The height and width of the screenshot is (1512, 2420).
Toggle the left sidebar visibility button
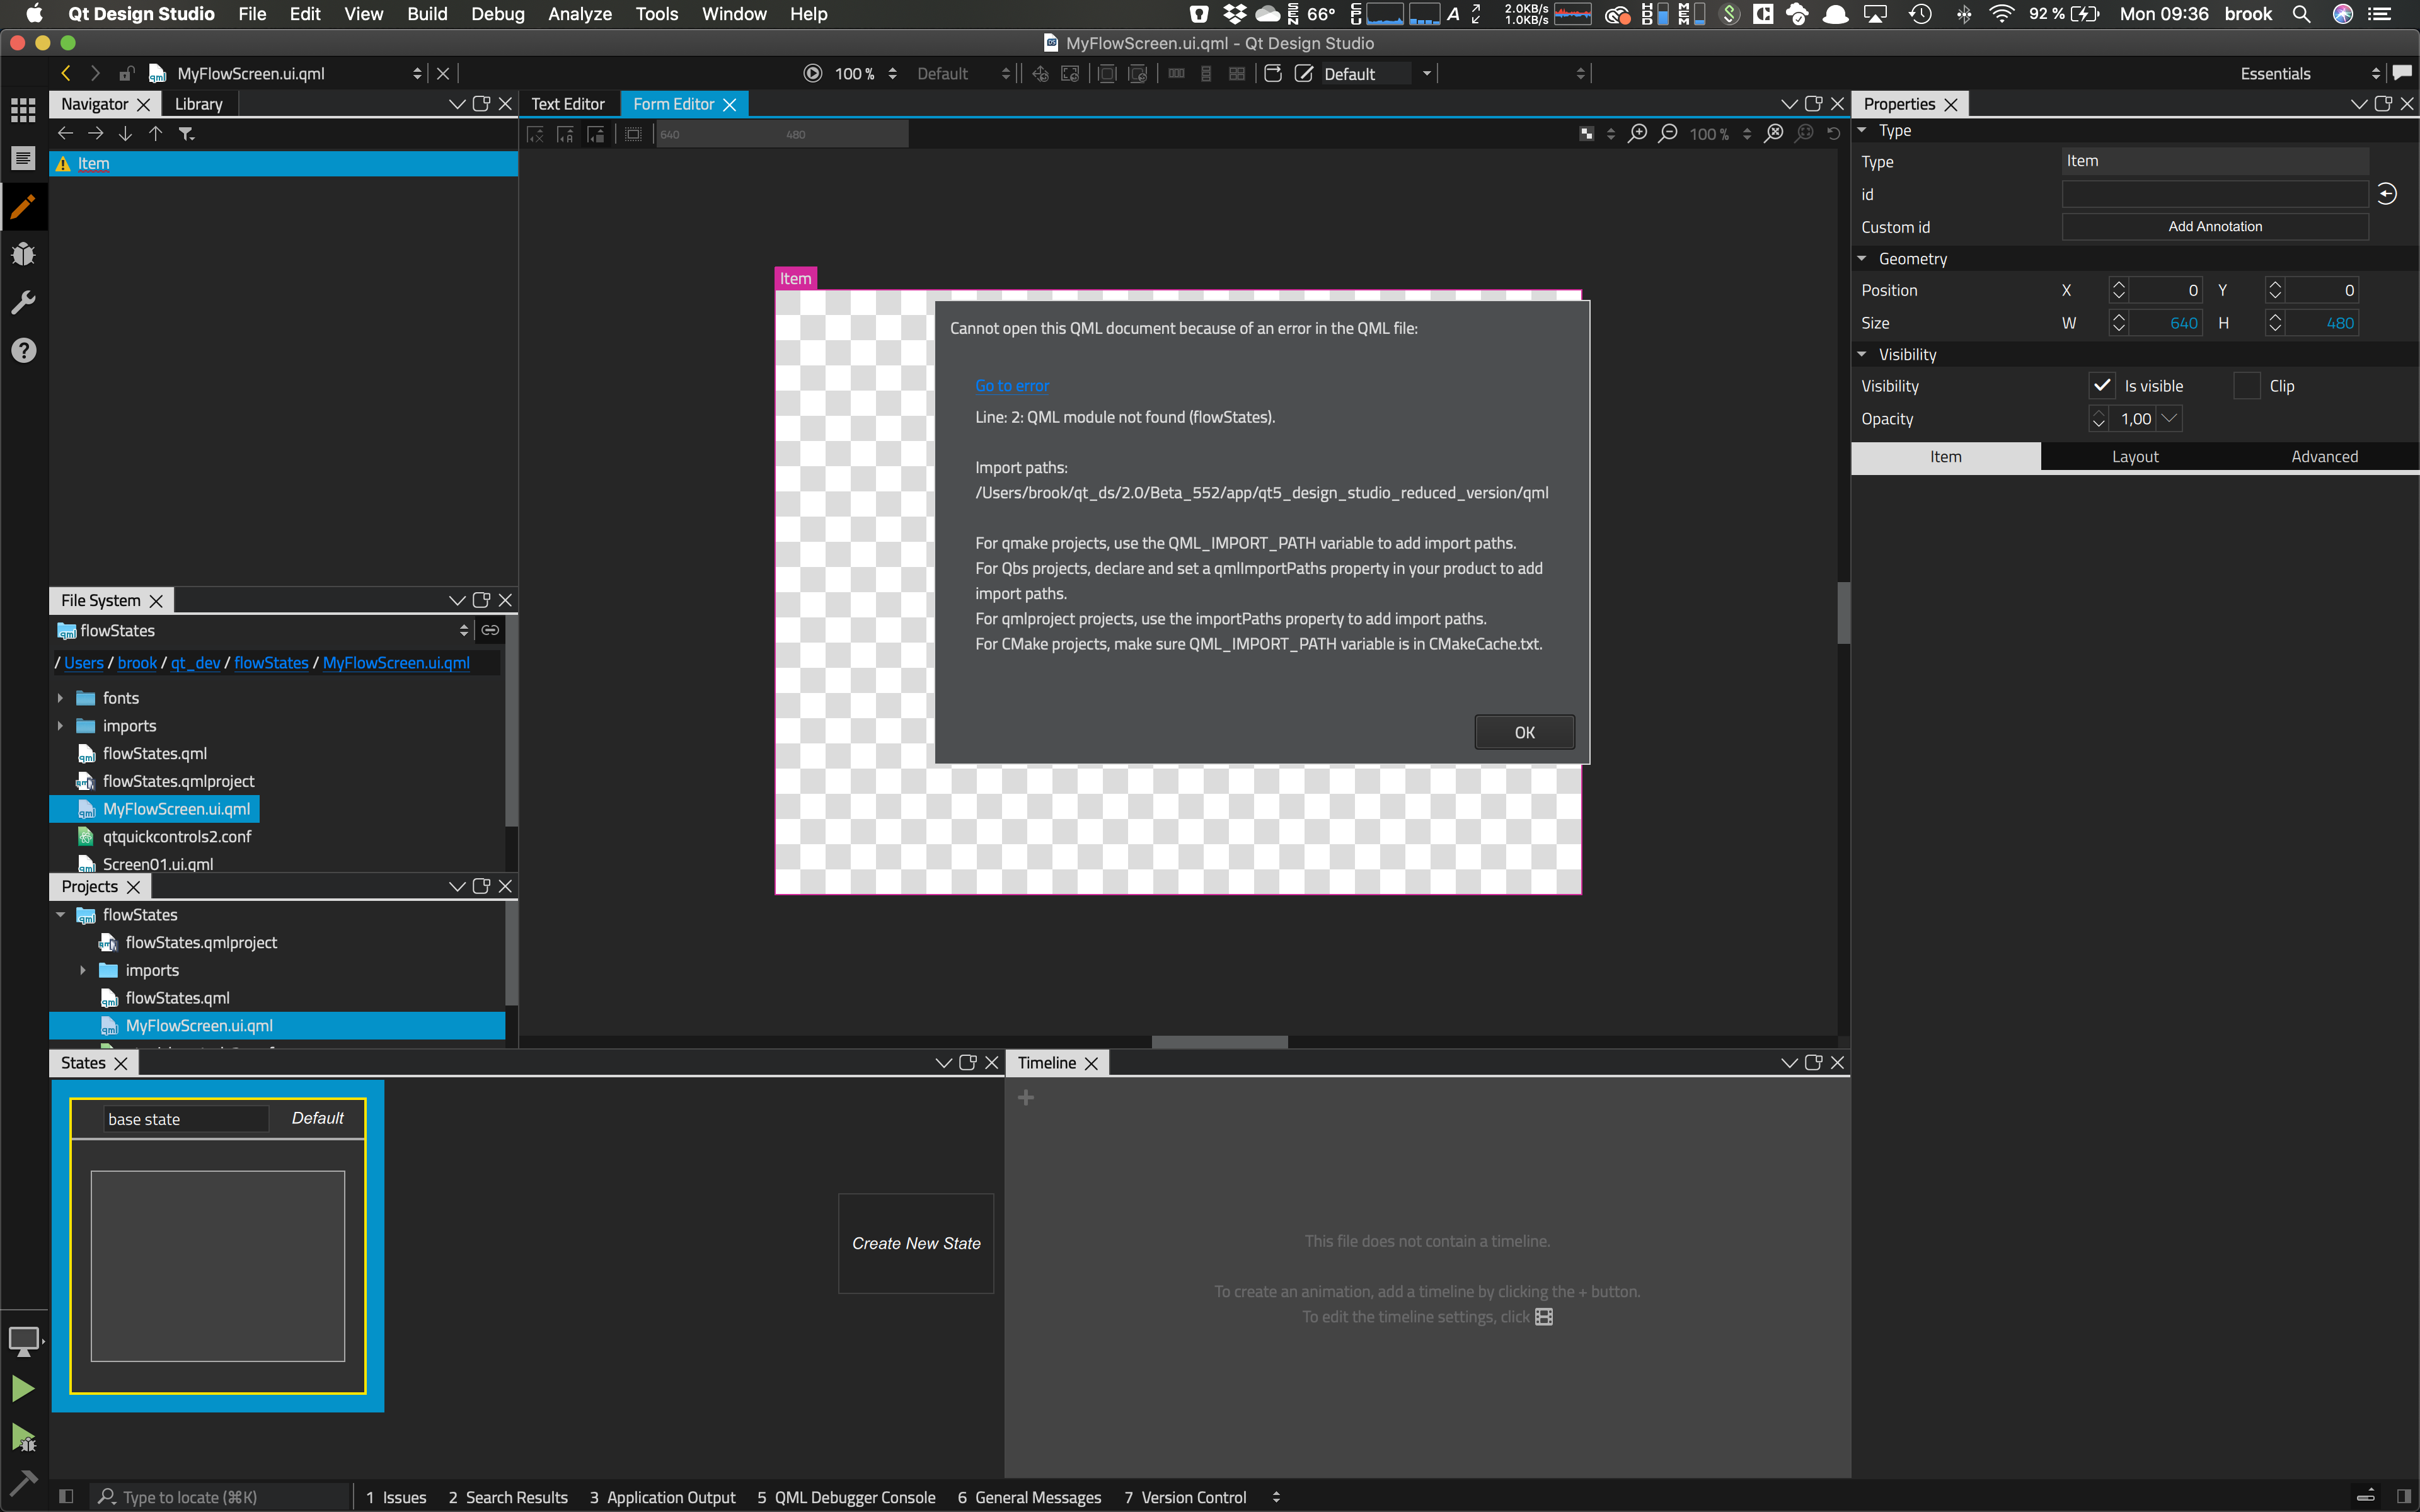click(66, 1496)
